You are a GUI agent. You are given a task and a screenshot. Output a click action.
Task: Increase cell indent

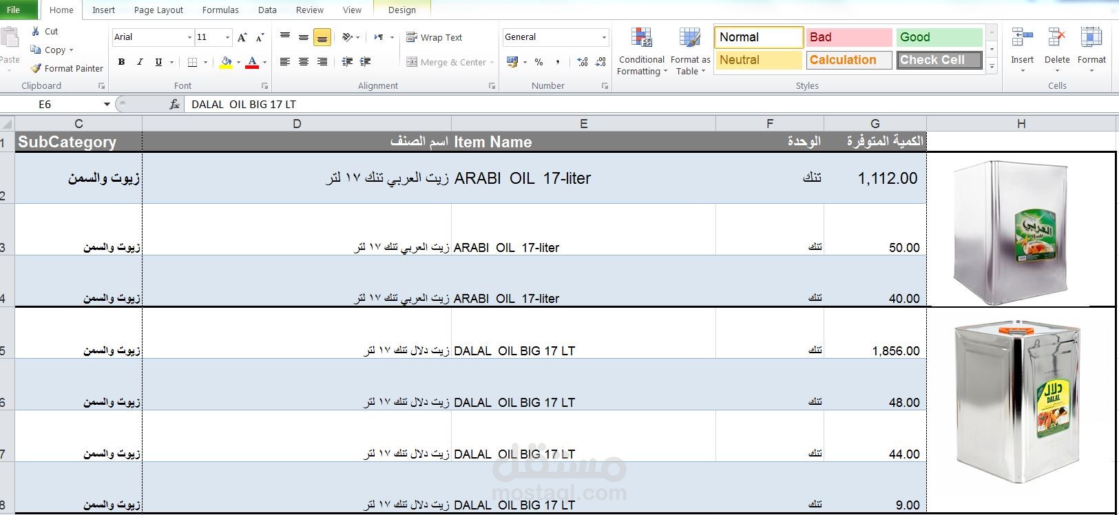click(x=366, y=62)
